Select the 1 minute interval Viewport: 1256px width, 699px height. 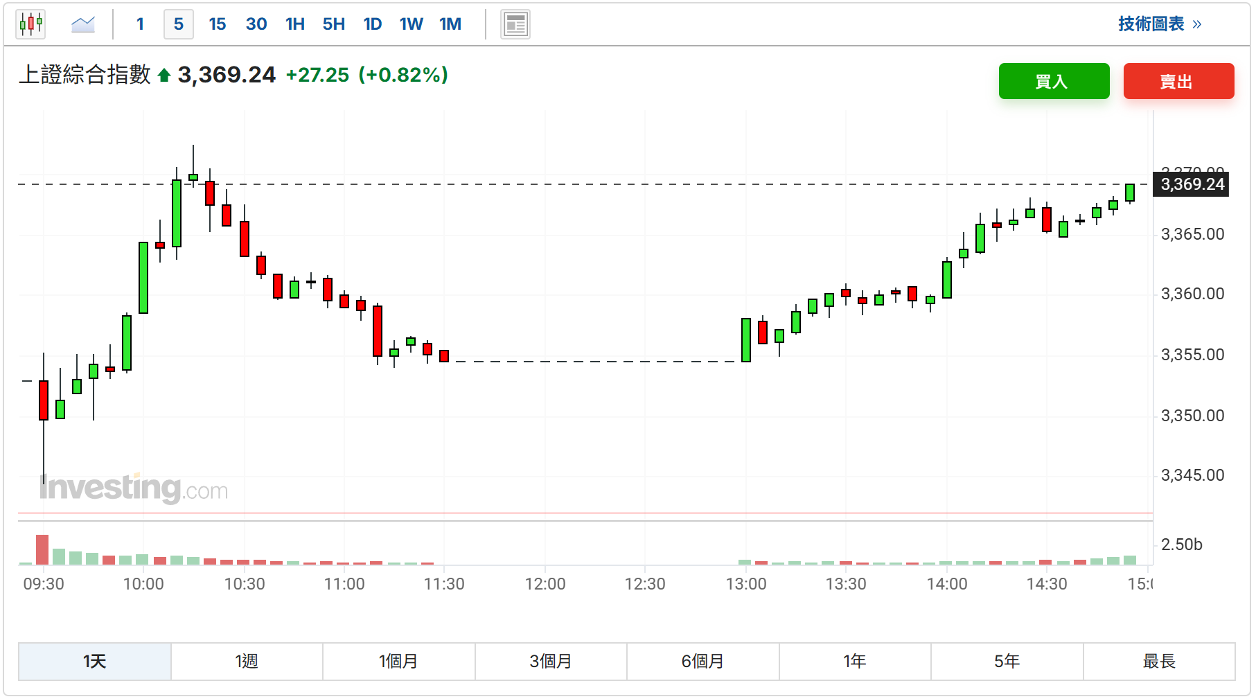point(140,24)
